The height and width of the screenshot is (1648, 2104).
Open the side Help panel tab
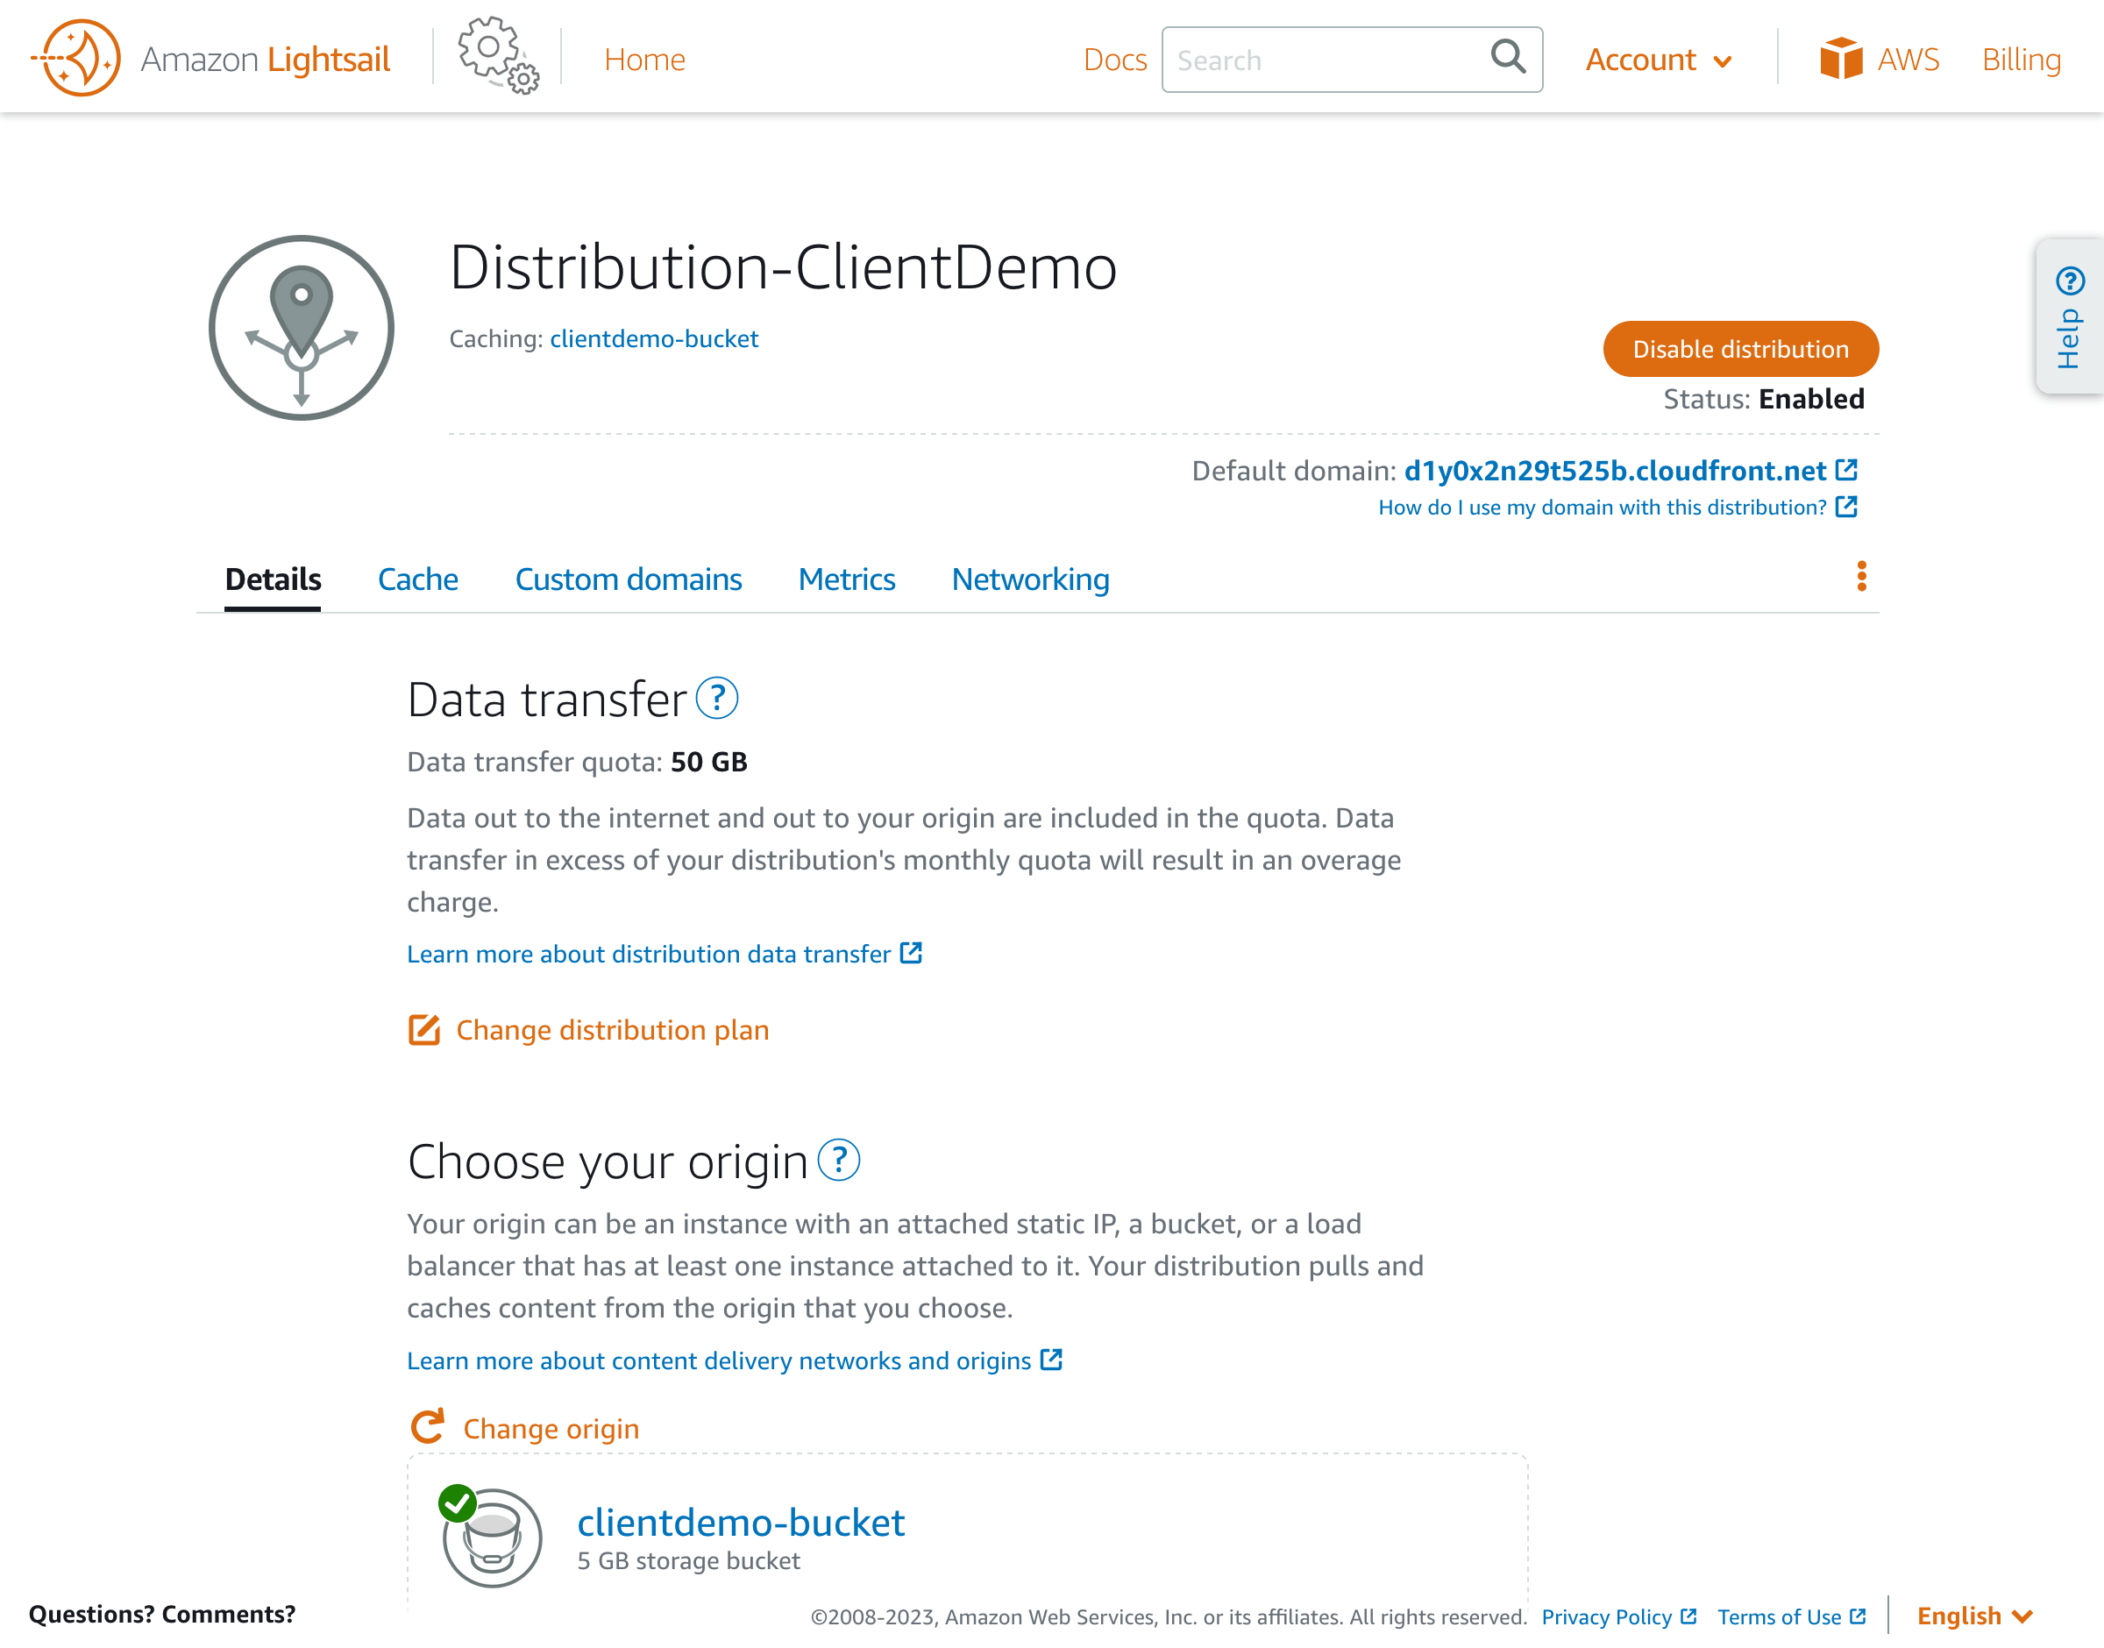2069,316
